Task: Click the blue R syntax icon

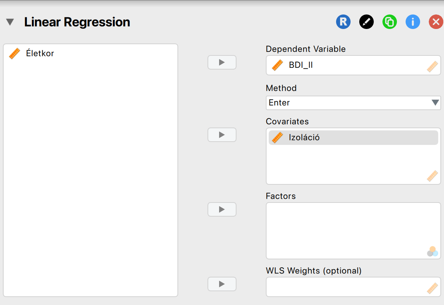Action: (x=343, y=22)
